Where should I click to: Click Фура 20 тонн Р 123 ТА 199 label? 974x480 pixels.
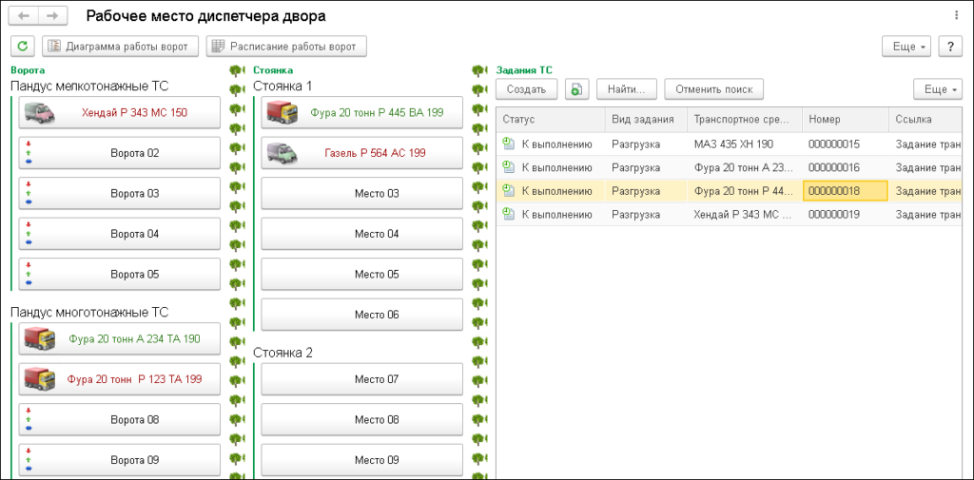tap(134, 379)
